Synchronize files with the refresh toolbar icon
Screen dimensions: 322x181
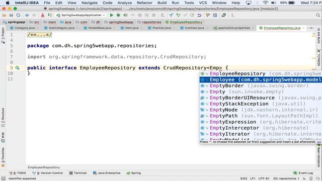pyautogui.click(x=18, y=15)
